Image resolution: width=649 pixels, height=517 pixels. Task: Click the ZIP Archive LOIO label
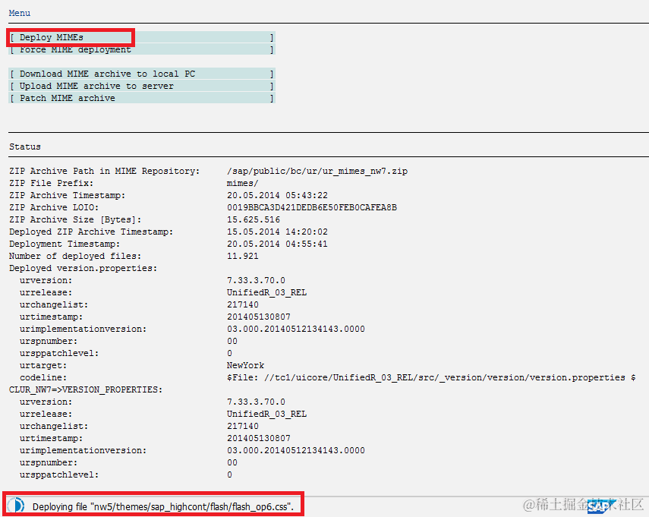click(x=54, y=207)
